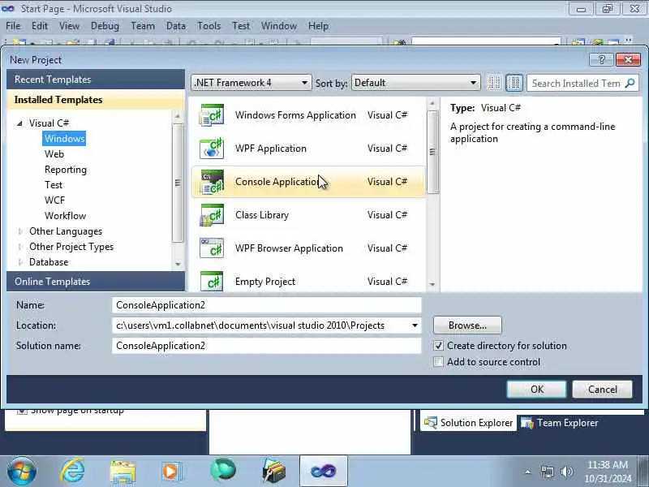
Task: Select the Reporting category
Action: [66, 170]
